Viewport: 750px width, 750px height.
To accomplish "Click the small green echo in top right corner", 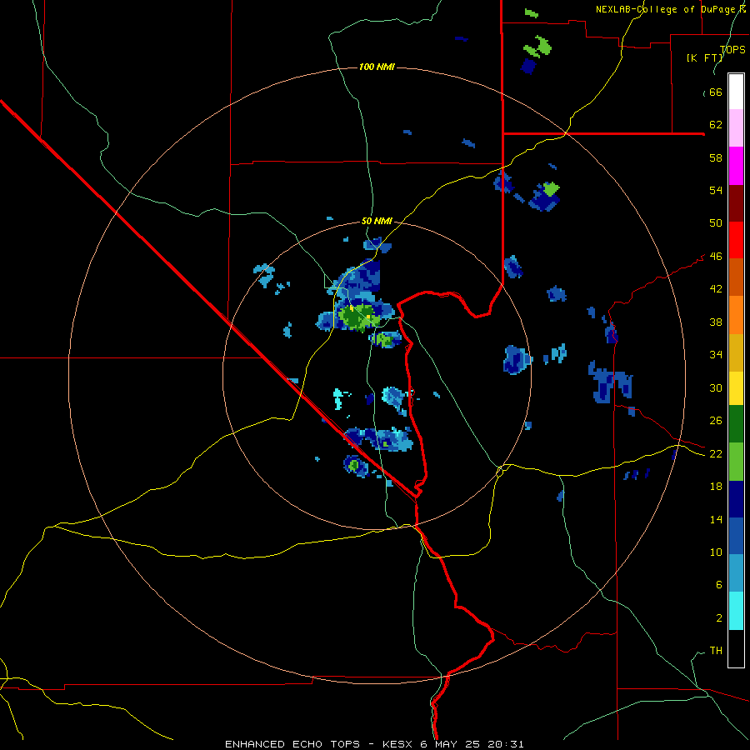I will tap(532, 12).
